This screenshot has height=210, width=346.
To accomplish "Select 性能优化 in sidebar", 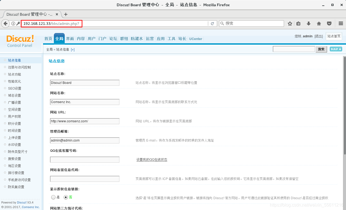I will (15, 81).
